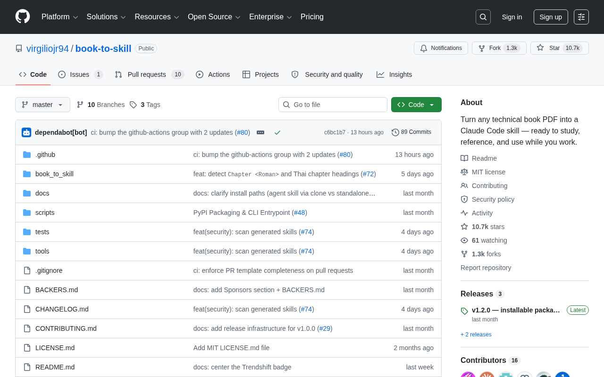This screenshot has height=377, width=604.
Task: Expand commit message ellipsis icon
Action: pos(260,132)
